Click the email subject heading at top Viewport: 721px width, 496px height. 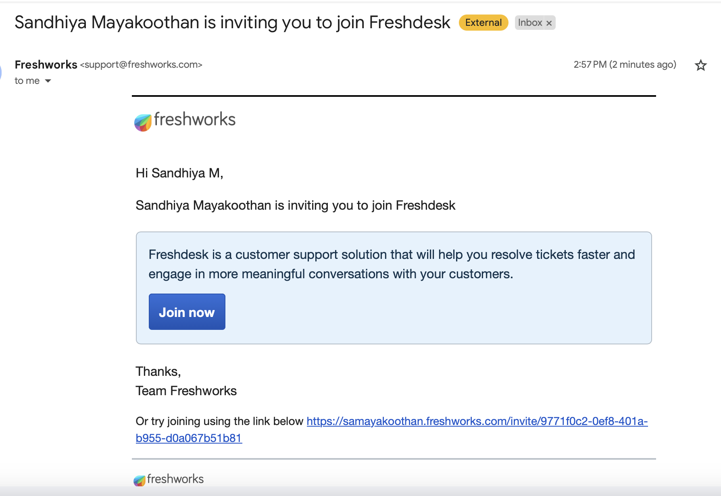[x=232, y=23]
